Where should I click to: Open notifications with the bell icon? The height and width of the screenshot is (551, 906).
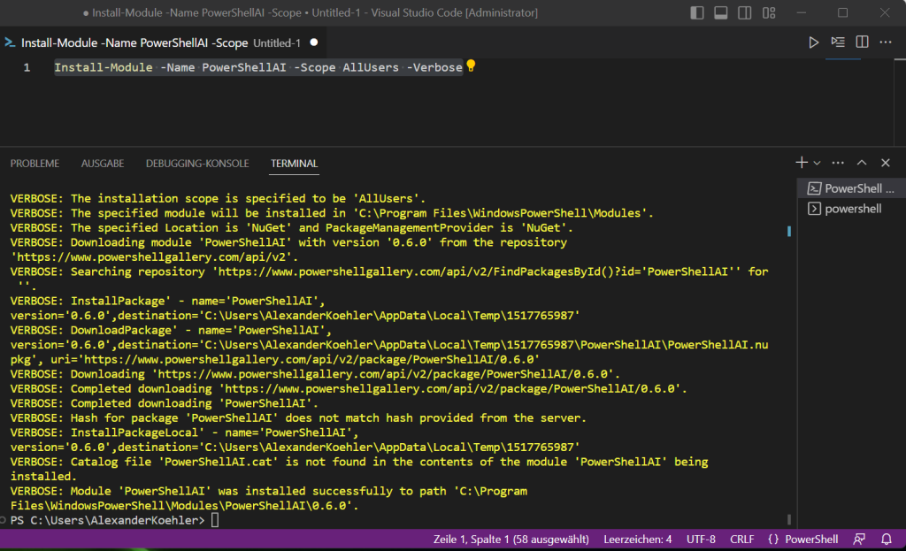pyautogui.click(x=887, y=540)
